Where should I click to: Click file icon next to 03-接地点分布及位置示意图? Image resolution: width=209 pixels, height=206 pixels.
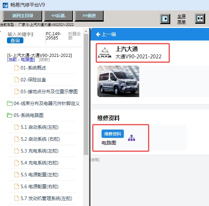17,91
